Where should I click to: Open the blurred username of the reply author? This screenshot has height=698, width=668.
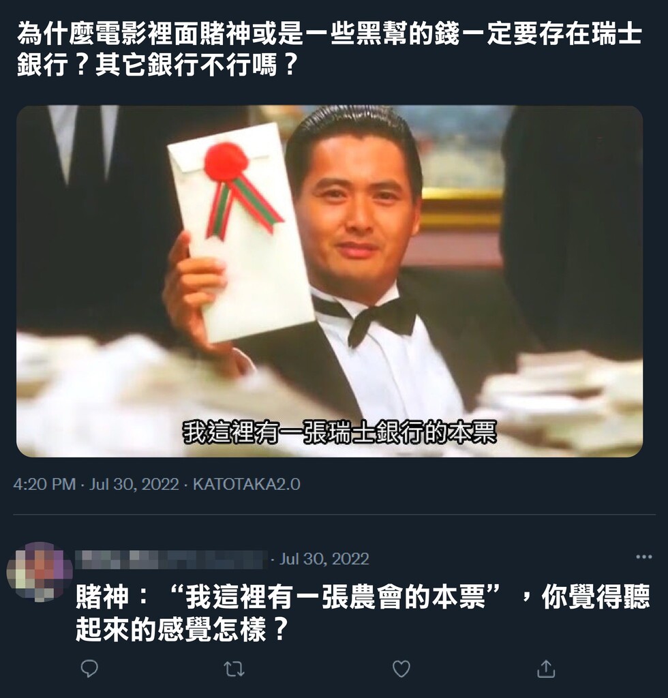[x=170, y=559]
